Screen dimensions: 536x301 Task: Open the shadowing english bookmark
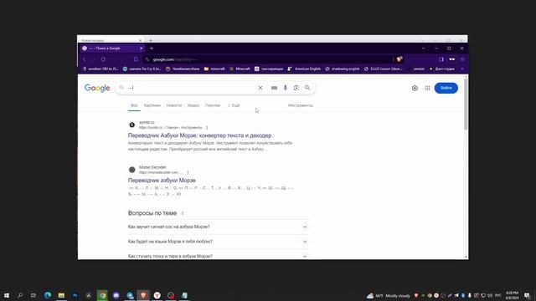342,69
